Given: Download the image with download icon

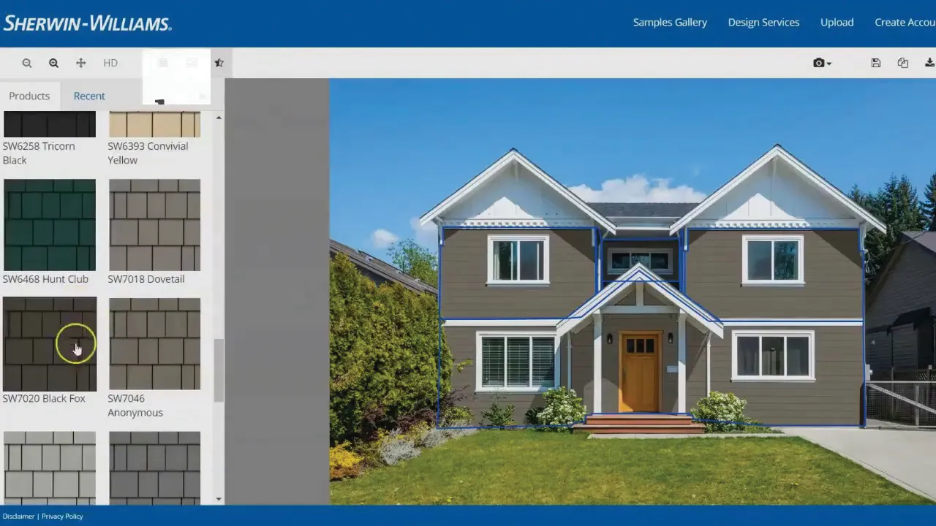Looking at the screenshot, I should [x=929, y=64].
